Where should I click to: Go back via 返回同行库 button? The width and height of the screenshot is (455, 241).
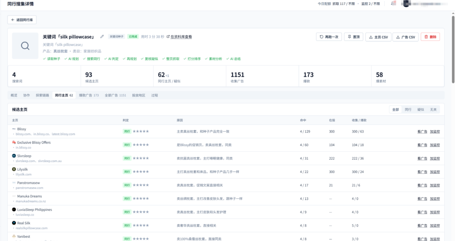click(22, 20)
